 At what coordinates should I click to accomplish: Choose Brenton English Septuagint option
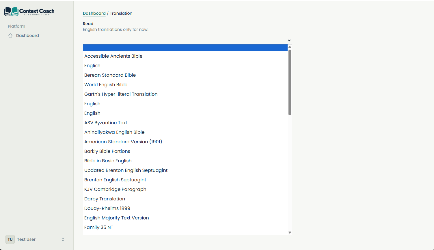[x=185, y=180]
